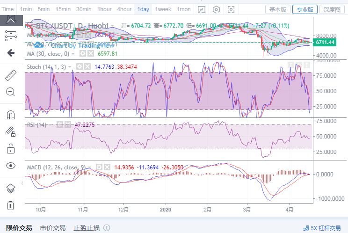Viewport: 348px width, 233px height.
Task: Select the Time interval tab
Action: coord(7,9)
